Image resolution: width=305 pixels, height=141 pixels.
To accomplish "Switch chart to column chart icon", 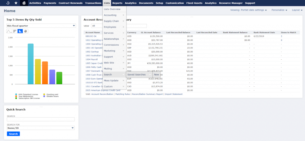I will 20,31.
